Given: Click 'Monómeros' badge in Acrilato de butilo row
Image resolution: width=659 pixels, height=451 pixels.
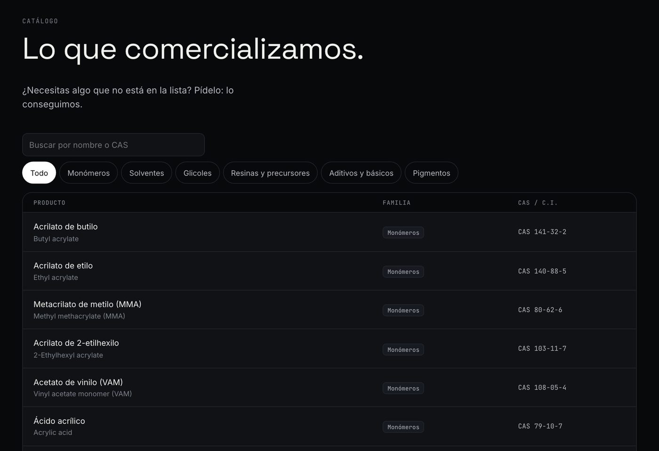Looking at the screenshot, I should 403,233.
